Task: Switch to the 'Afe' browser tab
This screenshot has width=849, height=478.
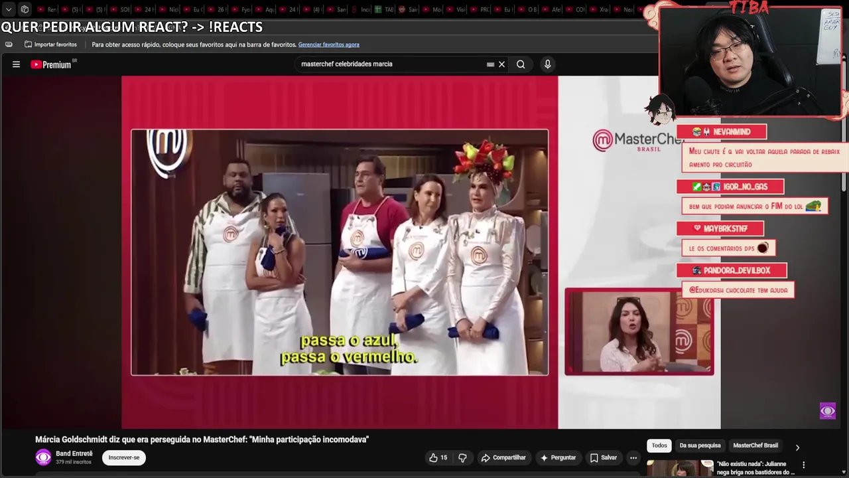Action: click(553, 9)
